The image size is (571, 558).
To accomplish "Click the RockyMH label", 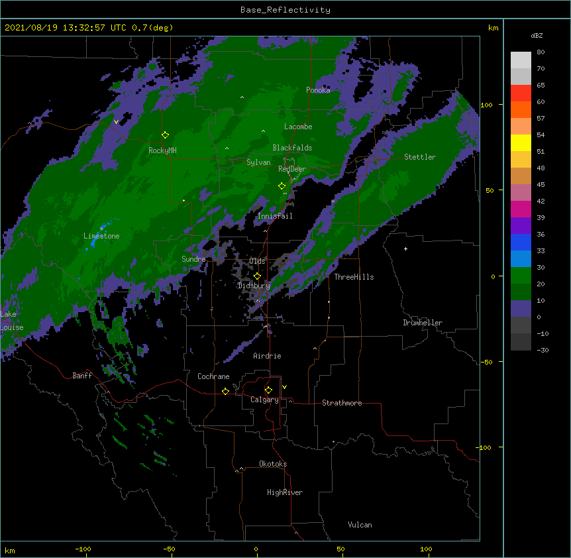I will click(x=162, y=150).
